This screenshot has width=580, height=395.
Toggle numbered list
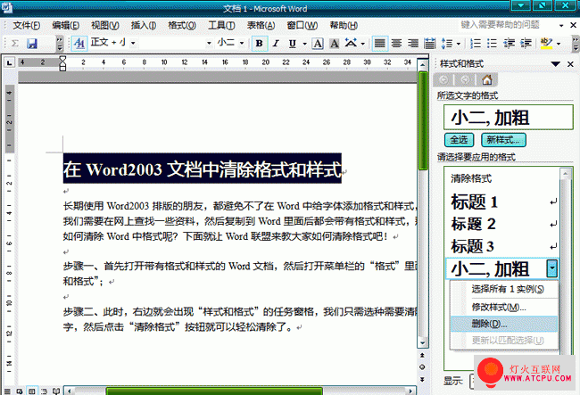click(x=476, y=44)
